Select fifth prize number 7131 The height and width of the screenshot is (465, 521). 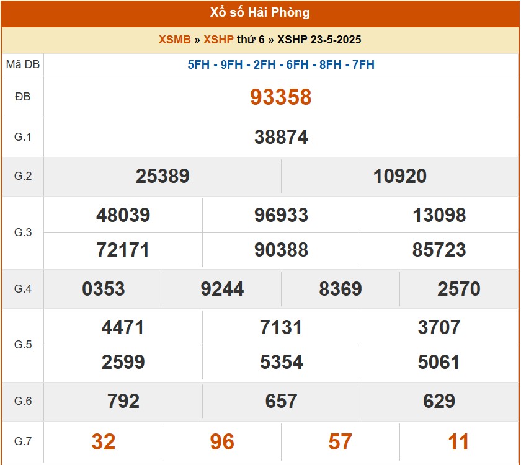[281, 327]
